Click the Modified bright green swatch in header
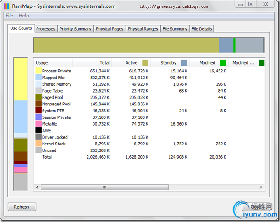280x222 pixels. (223, 63)
